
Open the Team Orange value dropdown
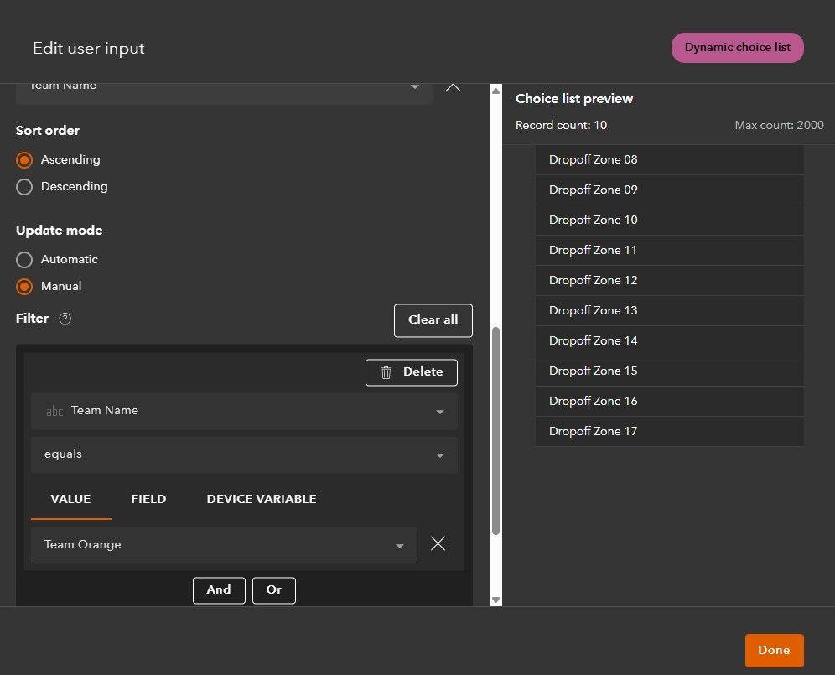(x=224, y=545)
